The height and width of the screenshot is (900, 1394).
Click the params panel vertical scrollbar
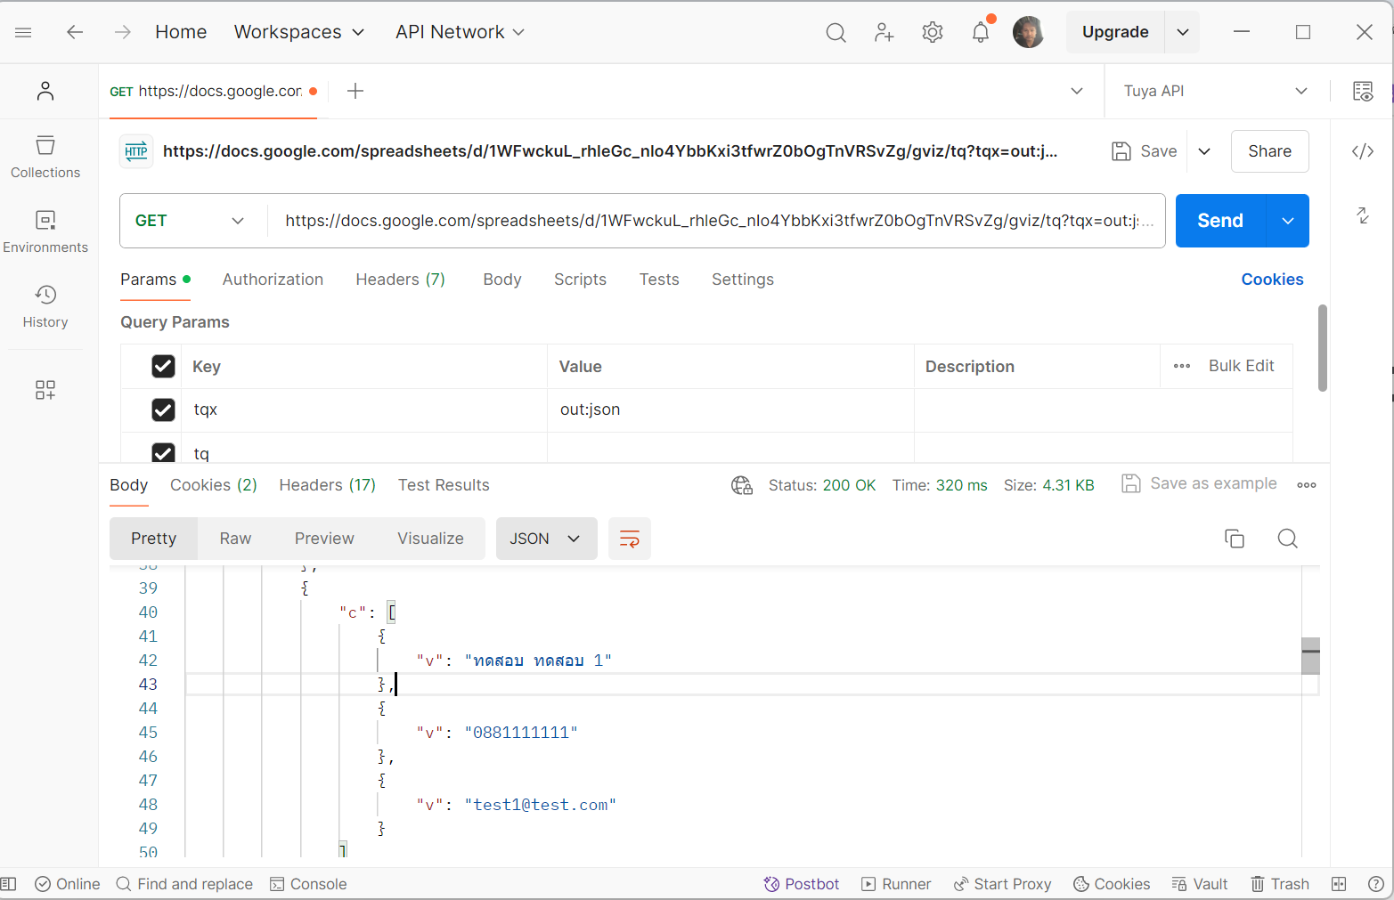(x=1323, y=347)
